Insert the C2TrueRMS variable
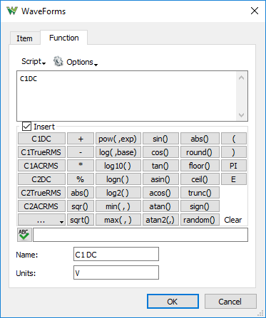Viewport: 266px width, 318px height. pos(41,193)
